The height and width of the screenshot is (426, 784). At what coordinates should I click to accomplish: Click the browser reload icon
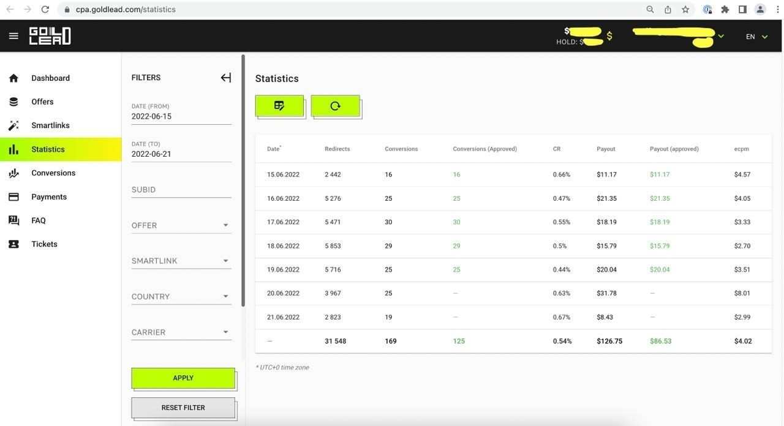tap(45, 9)
